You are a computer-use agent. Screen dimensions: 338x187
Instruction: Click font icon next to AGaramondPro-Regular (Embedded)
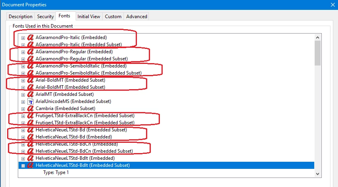[x=30, y=52]
